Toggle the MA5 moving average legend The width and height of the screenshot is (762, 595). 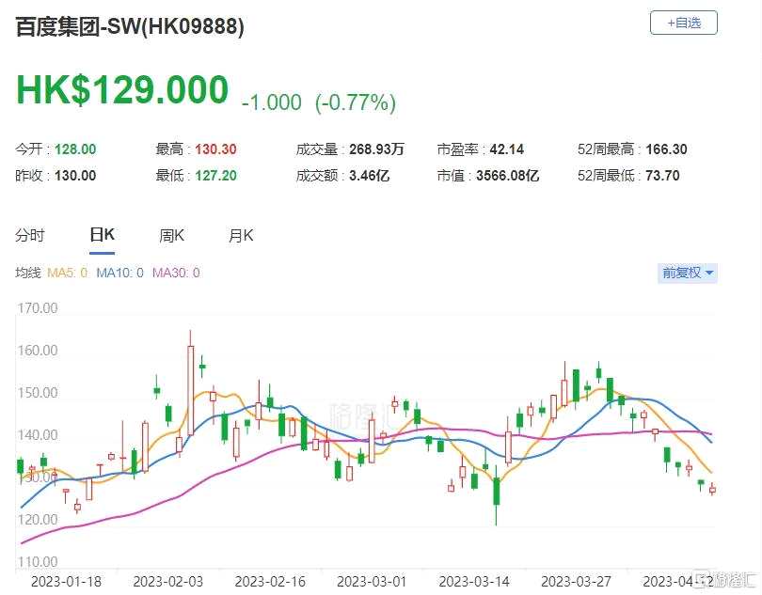pyautogui.click(x=68, y=273)
